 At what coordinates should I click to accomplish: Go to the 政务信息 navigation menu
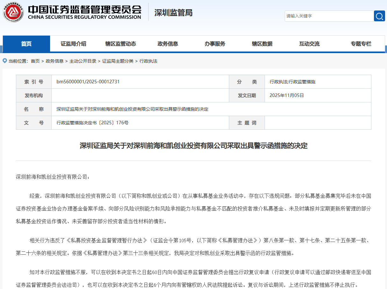tap(168, 44)
